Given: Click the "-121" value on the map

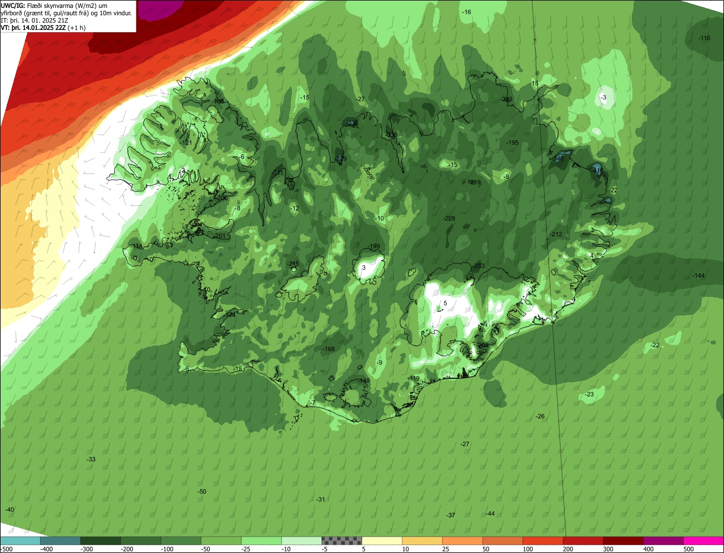Looking at the screenshot, I should pyautogui.click(x=187, y=142).
